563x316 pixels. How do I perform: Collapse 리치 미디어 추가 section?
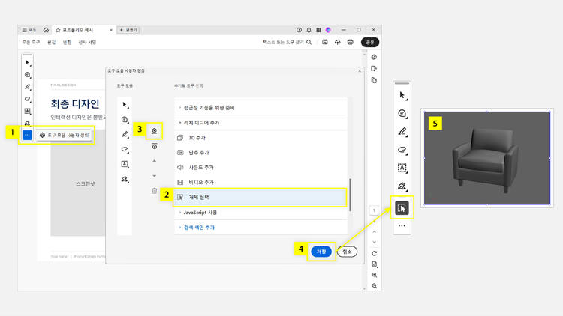(261, 123)
